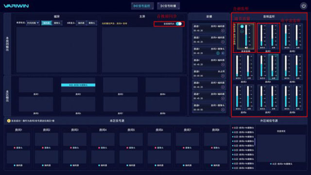Click the record icon on unoccupied channel 通道5
The height and width of the screenshot is (175, 311).
coord(223,76)
